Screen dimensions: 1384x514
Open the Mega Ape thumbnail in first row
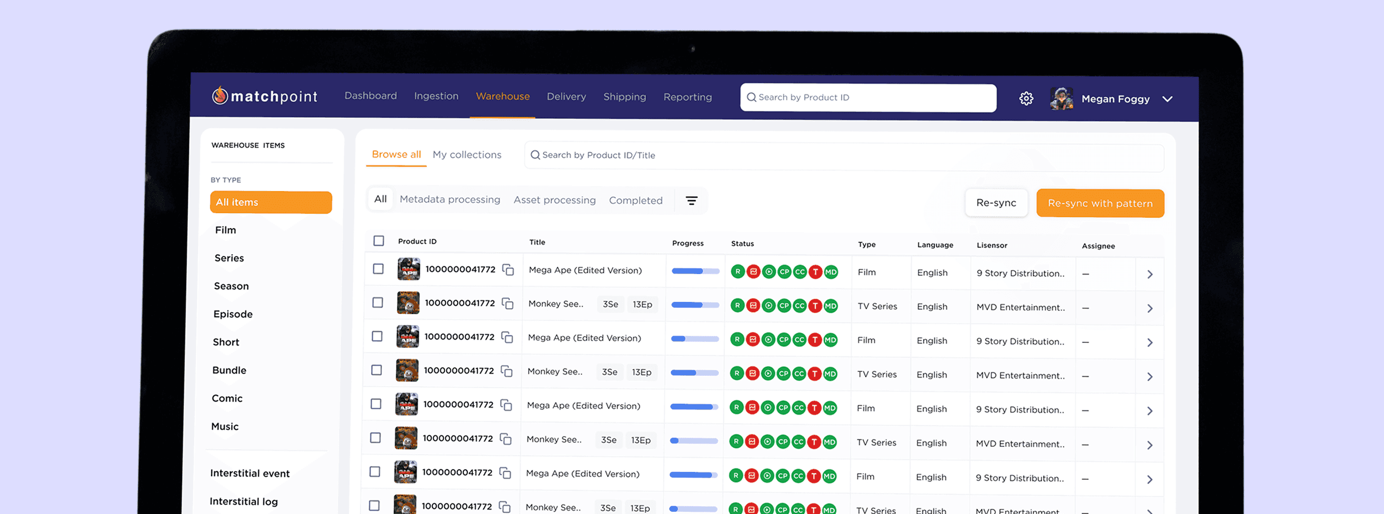(409, 269)
